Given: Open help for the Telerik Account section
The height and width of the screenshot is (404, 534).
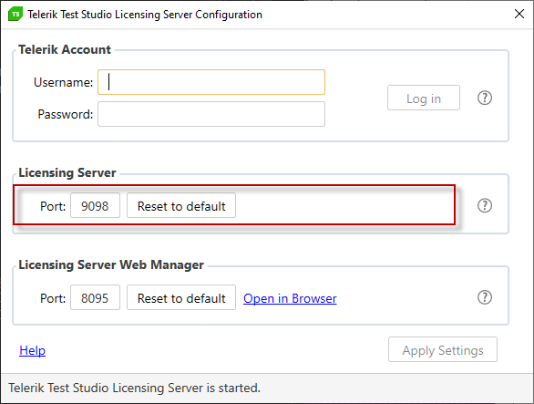Looking at the screenshot, I should coord(484,98).
